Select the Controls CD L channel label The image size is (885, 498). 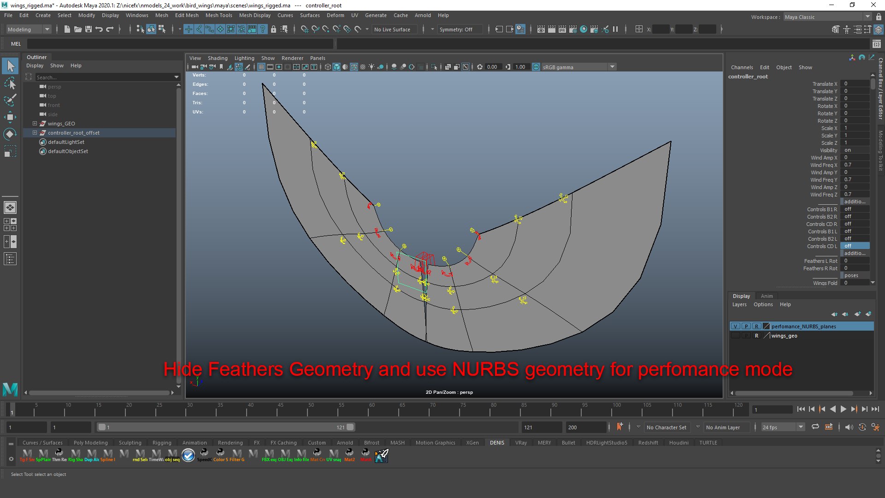point(822,246)
